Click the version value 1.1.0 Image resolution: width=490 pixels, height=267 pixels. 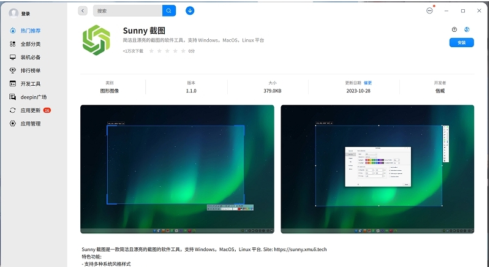click(x=191, y=91)
